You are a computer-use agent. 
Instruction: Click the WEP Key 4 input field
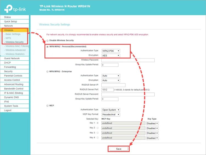(123, 138)
